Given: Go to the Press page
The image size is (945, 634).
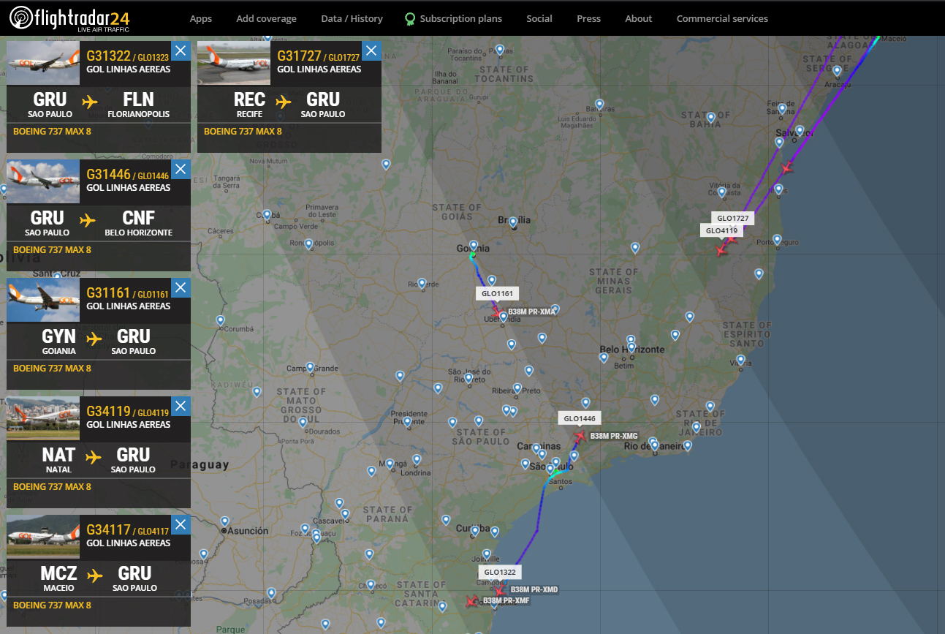Looking at the screenshot, I should [x=588, y=18].
